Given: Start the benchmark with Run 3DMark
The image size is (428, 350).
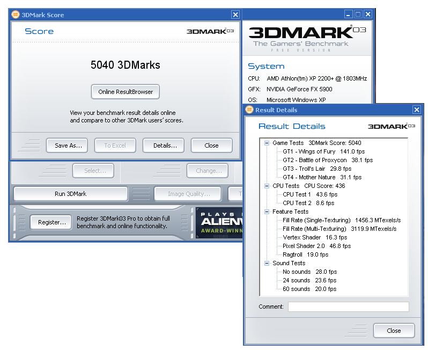Looking at the screenshot, I should pyautogui.click(x=70, y=194).
